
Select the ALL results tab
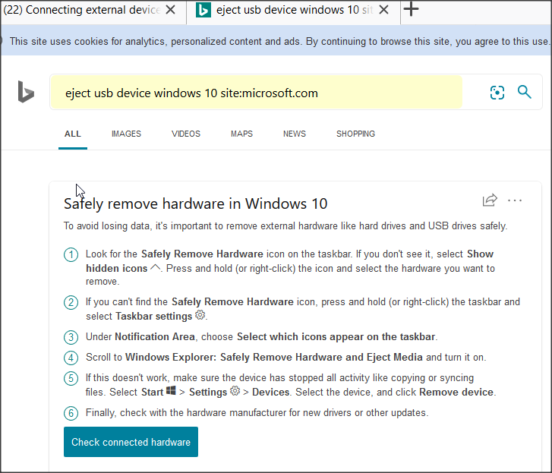point(73,134)
